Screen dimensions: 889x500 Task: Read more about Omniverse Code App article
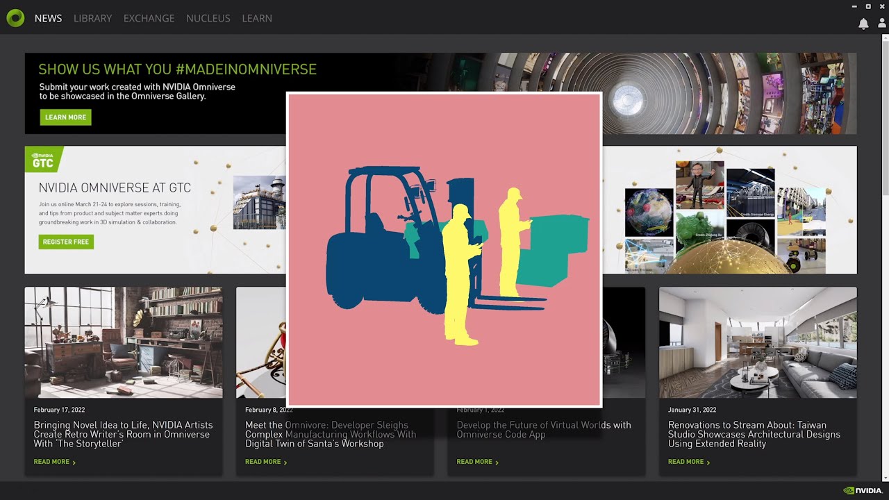tap(478, 462)
